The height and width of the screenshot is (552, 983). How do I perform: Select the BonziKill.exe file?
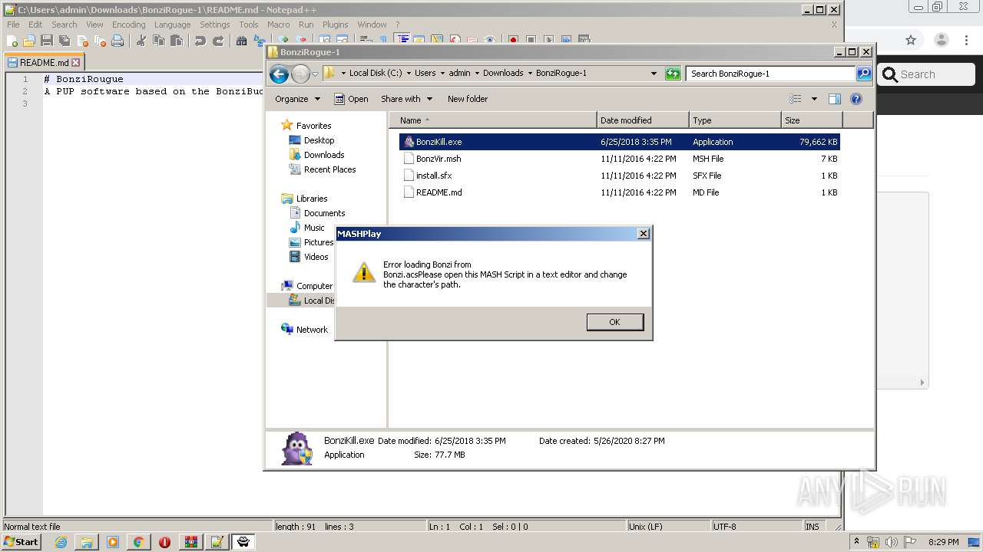(x=619, y=142)
